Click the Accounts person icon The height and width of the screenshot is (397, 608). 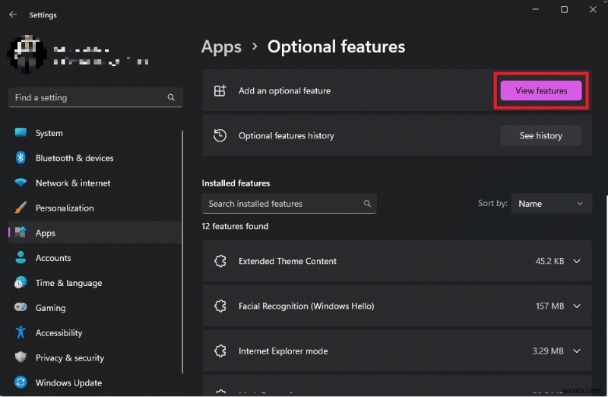tap(21, 257)
